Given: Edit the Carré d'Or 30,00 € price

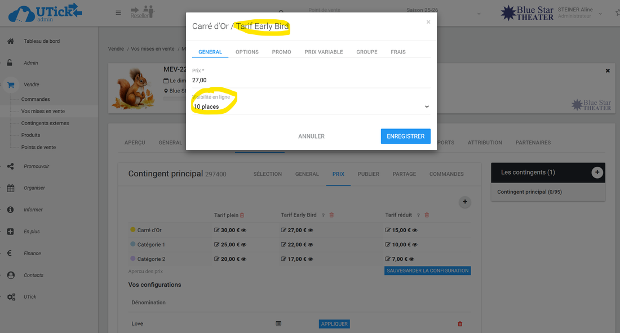Looking at the screenshot, I should (x=217, y=230).
